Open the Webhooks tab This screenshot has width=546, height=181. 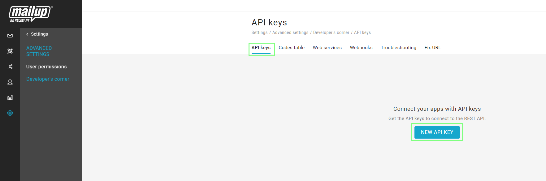click(x=361, y=48)
